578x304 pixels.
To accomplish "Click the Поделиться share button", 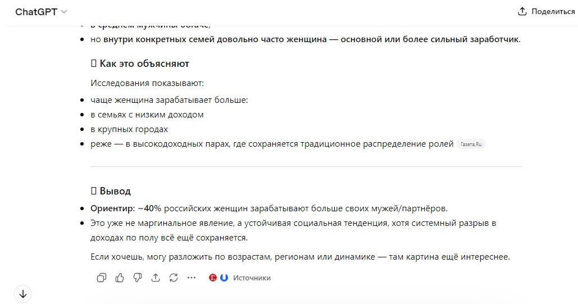I will (x=547, y=11).
